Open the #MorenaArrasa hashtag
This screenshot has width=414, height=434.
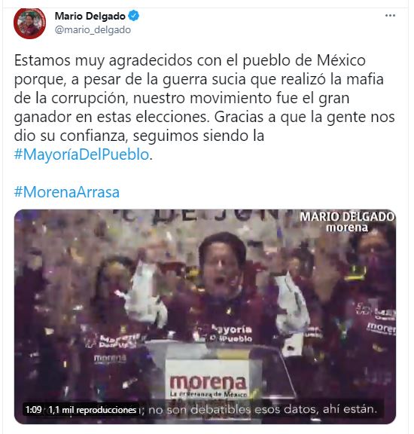coord(67,192)
